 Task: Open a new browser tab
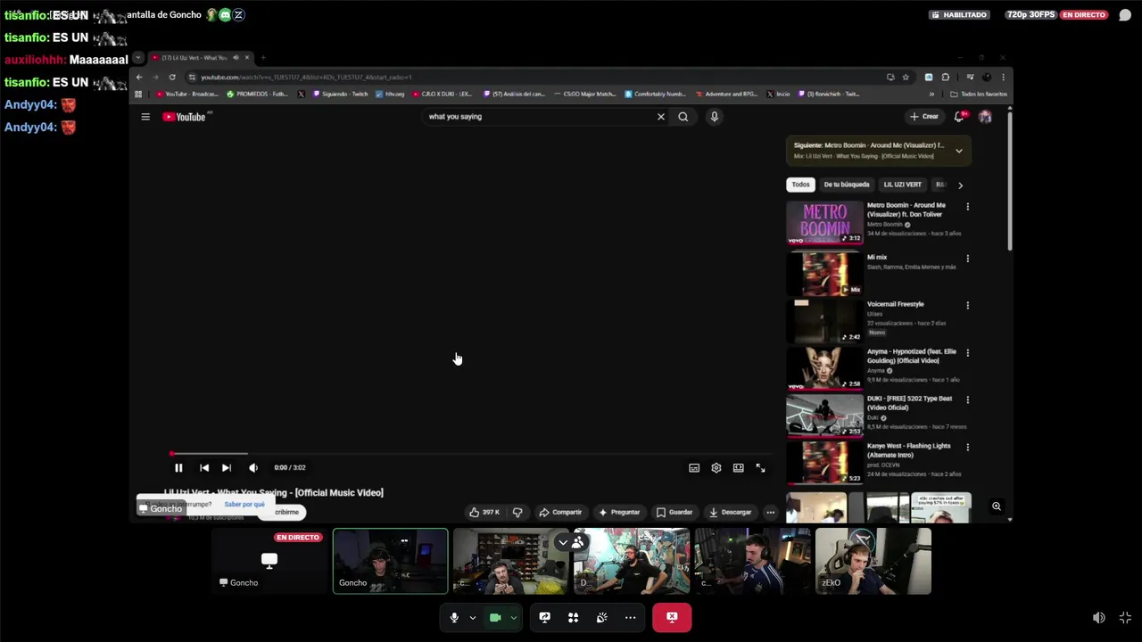tap(262, 58)
